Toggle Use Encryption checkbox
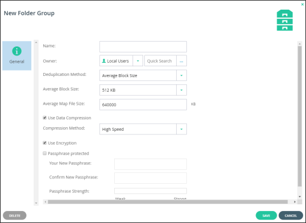This screenshot has height=223, width=306. [x=44, y=143]
